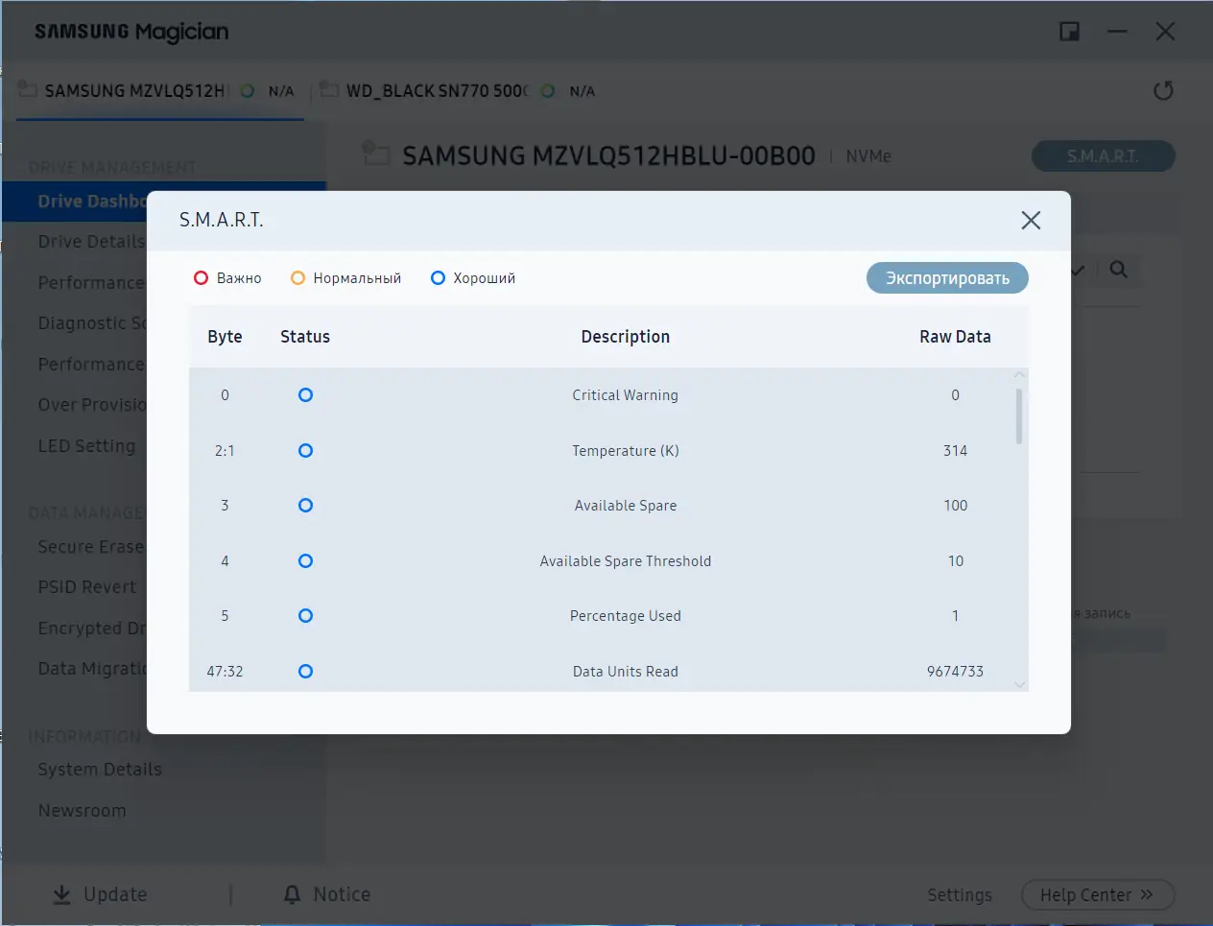Click the Data Units Read status circle
The width and height of the screenshot is (1213, 926).
305,672
